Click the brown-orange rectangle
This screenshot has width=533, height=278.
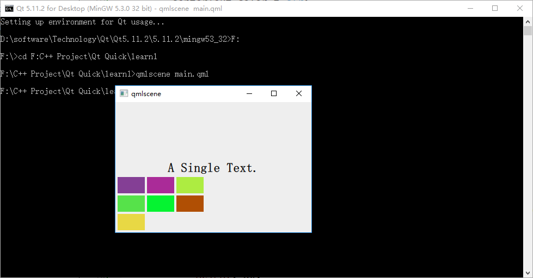pos(190,204)
